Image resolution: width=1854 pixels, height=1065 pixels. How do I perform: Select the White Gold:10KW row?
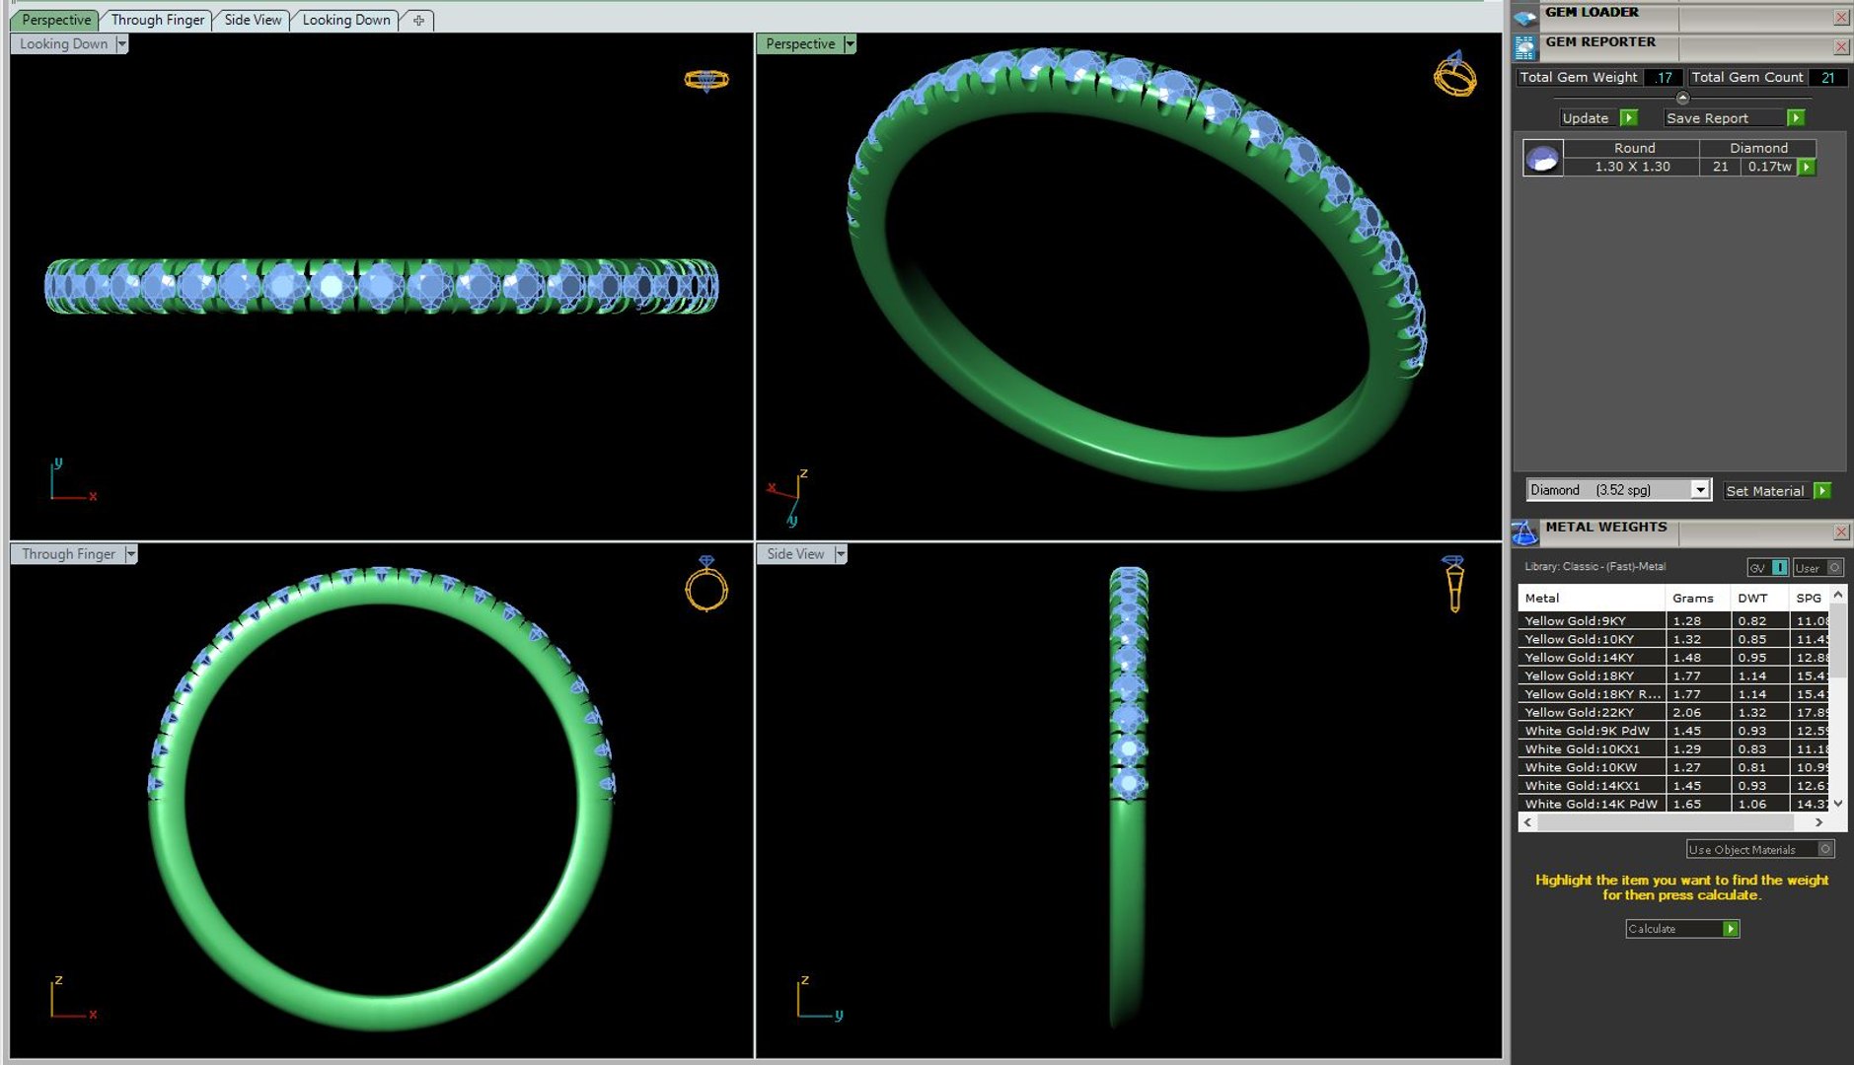pyautogui.click(x=1673, y=767)
